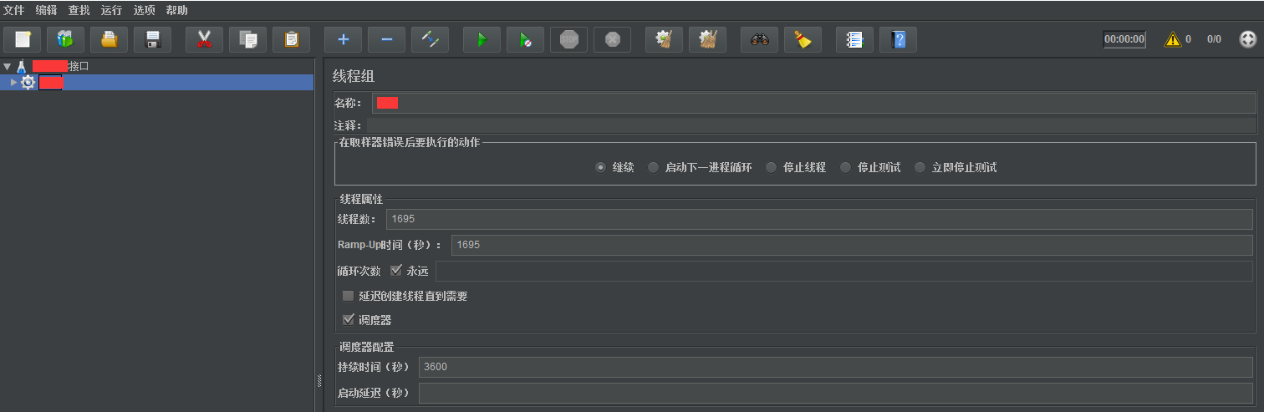
Task: Toggle the 调度器 checkbox
Action: pyautogui.click(x=349, y=320)
